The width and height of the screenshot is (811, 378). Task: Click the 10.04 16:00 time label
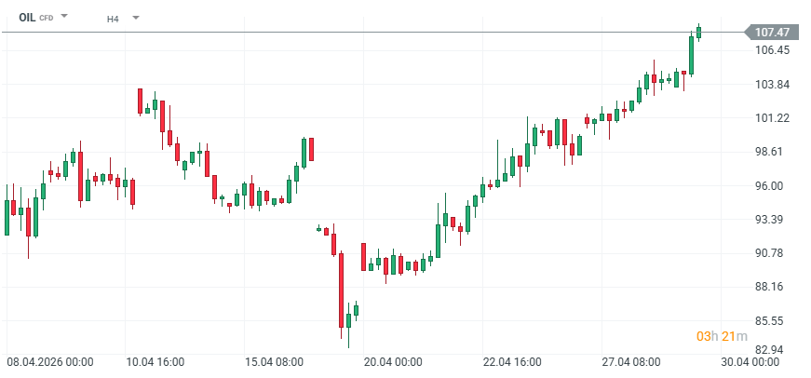tap(155, 362)
